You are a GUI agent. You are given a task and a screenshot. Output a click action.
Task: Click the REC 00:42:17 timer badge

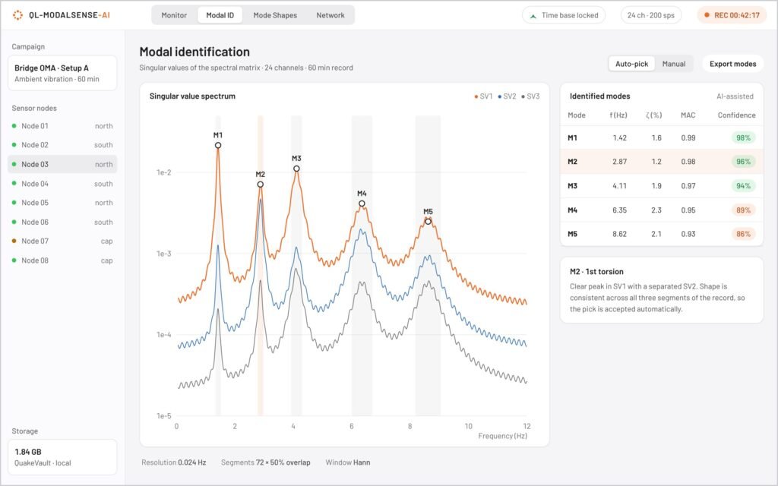732,15
